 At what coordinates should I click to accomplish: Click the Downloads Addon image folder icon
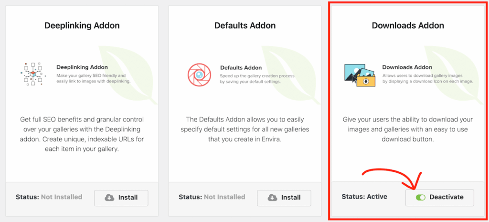click(x=360, y=75)
